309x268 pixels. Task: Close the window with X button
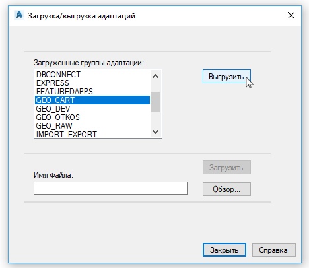(x=291, y=15)
